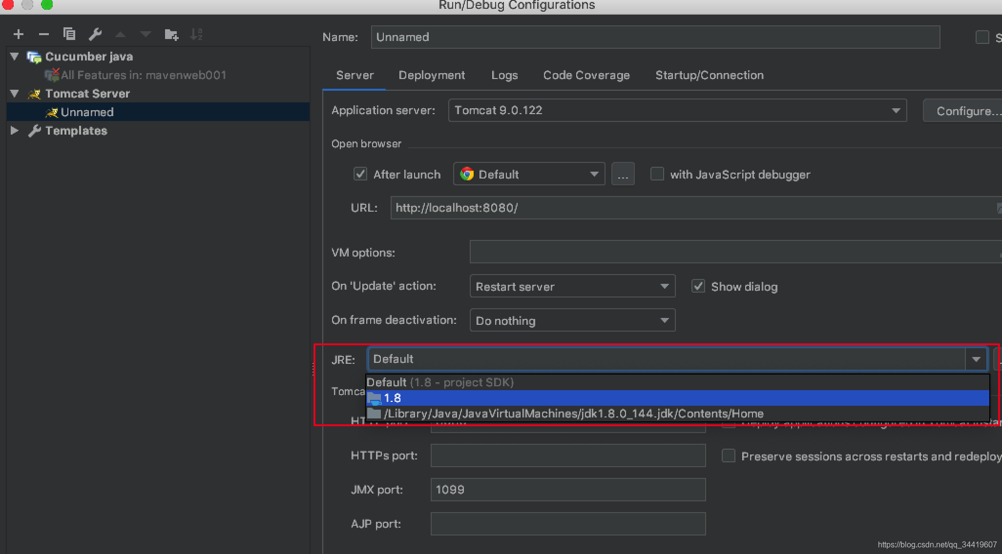Choose Default (1.8 - project SDK) option
Screen dimensions: 1002x554
point(677,382)
